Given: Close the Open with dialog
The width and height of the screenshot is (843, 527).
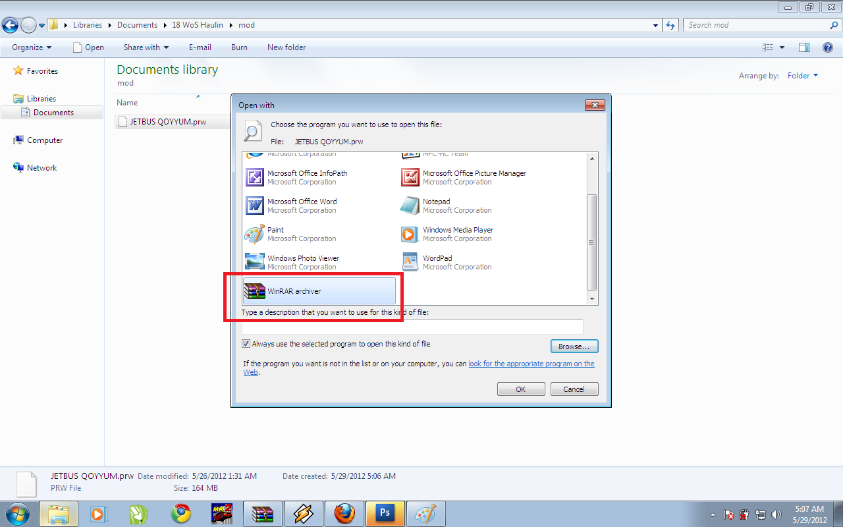Looking at the screenshot, I should point(595,105).
